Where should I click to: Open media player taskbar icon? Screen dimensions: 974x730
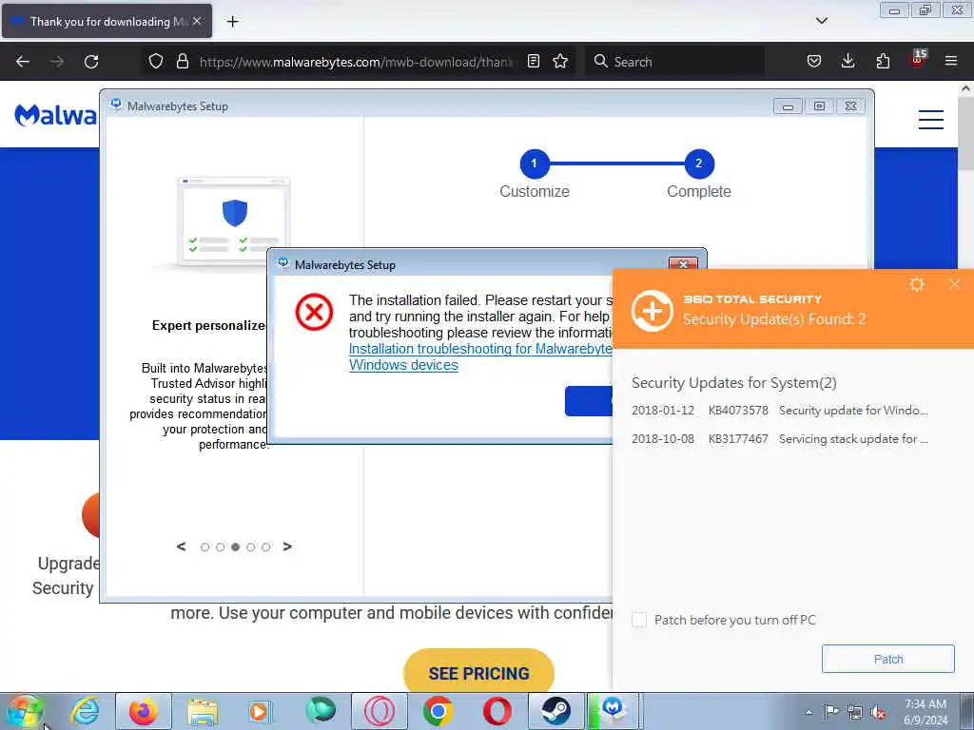coord(259,711)
